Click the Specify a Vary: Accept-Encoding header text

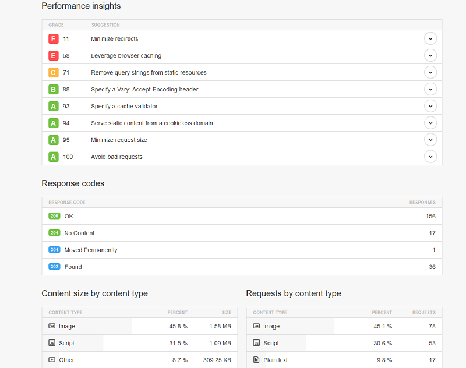pyautogui.click(x=144, y=90)
